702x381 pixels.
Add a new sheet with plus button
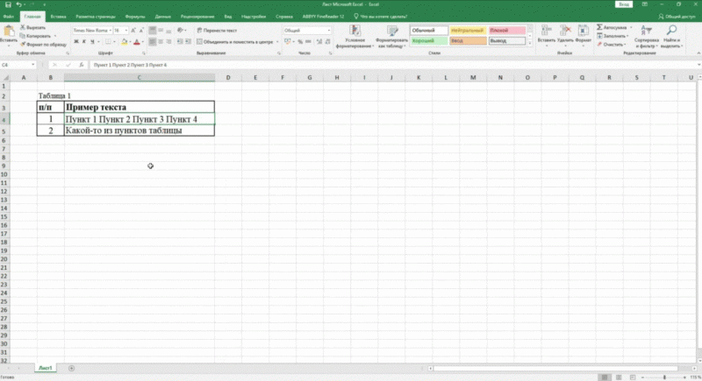72,368
